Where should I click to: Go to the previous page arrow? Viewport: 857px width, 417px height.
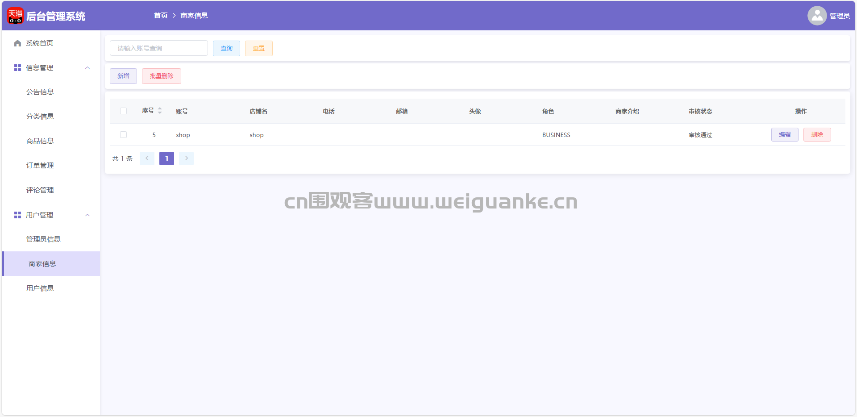[147, 158]
